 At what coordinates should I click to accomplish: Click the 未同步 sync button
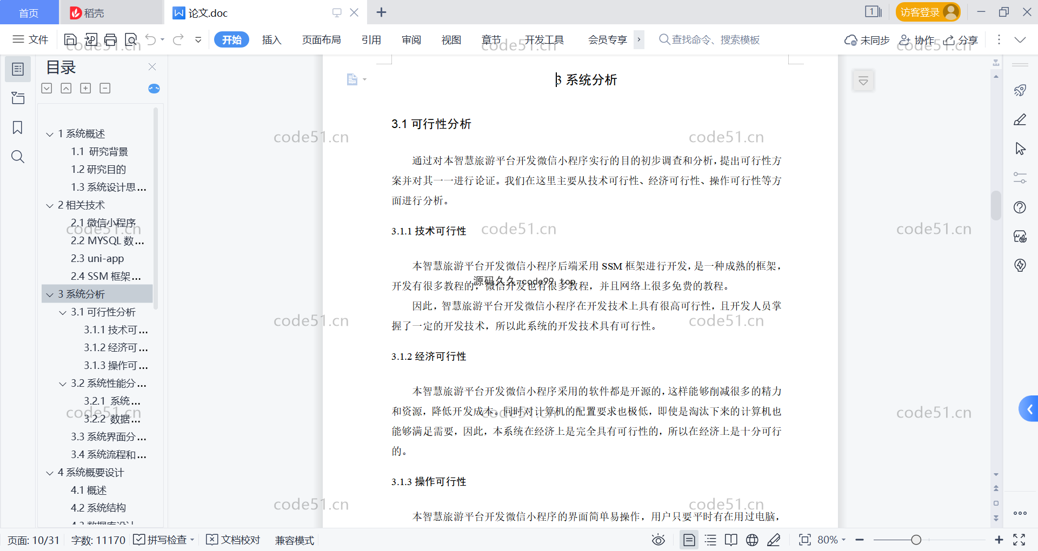pyautogui.click(x=867, y=40)
